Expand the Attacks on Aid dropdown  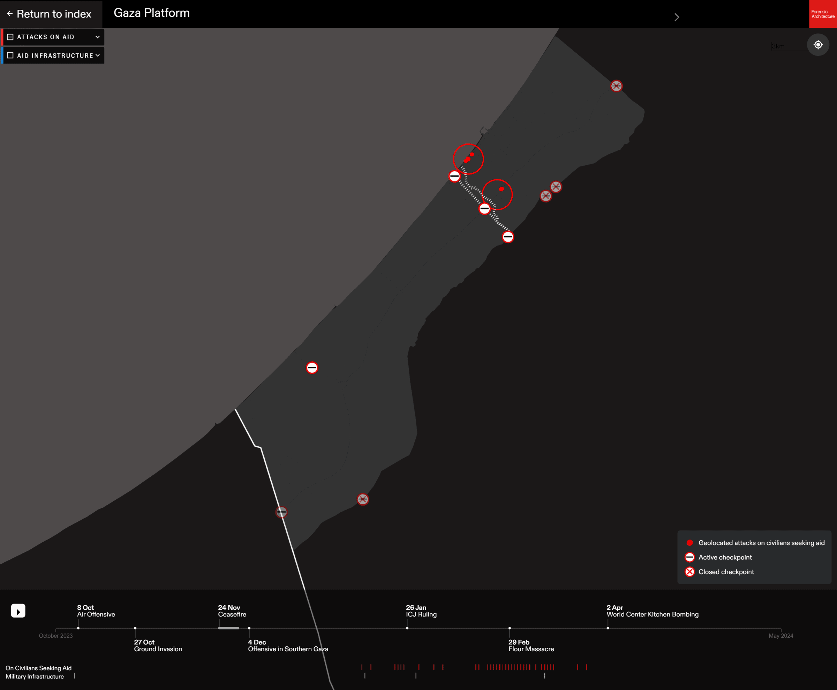tap(98, 37)
